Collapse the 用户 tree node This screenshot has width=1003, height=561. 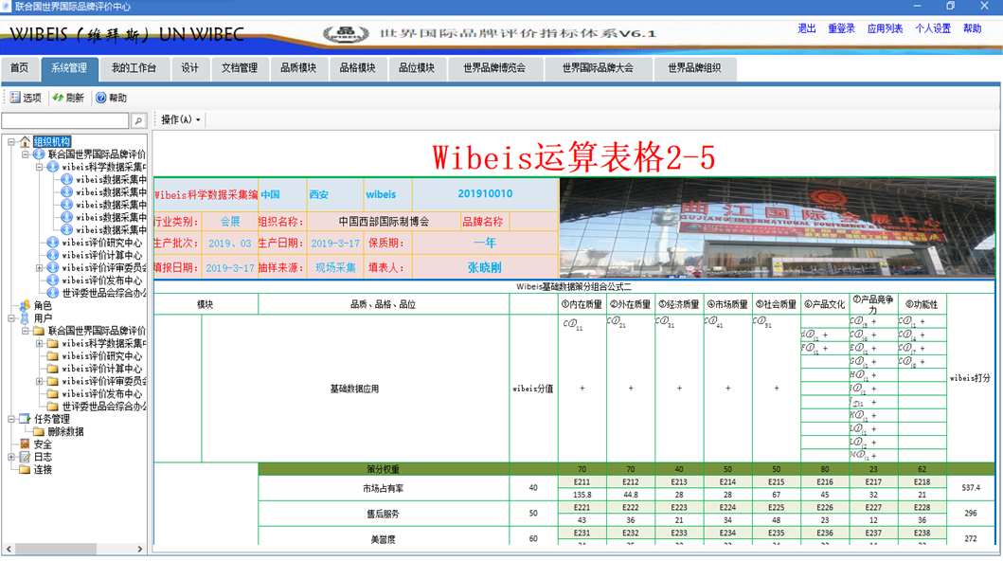click(10, 317)
